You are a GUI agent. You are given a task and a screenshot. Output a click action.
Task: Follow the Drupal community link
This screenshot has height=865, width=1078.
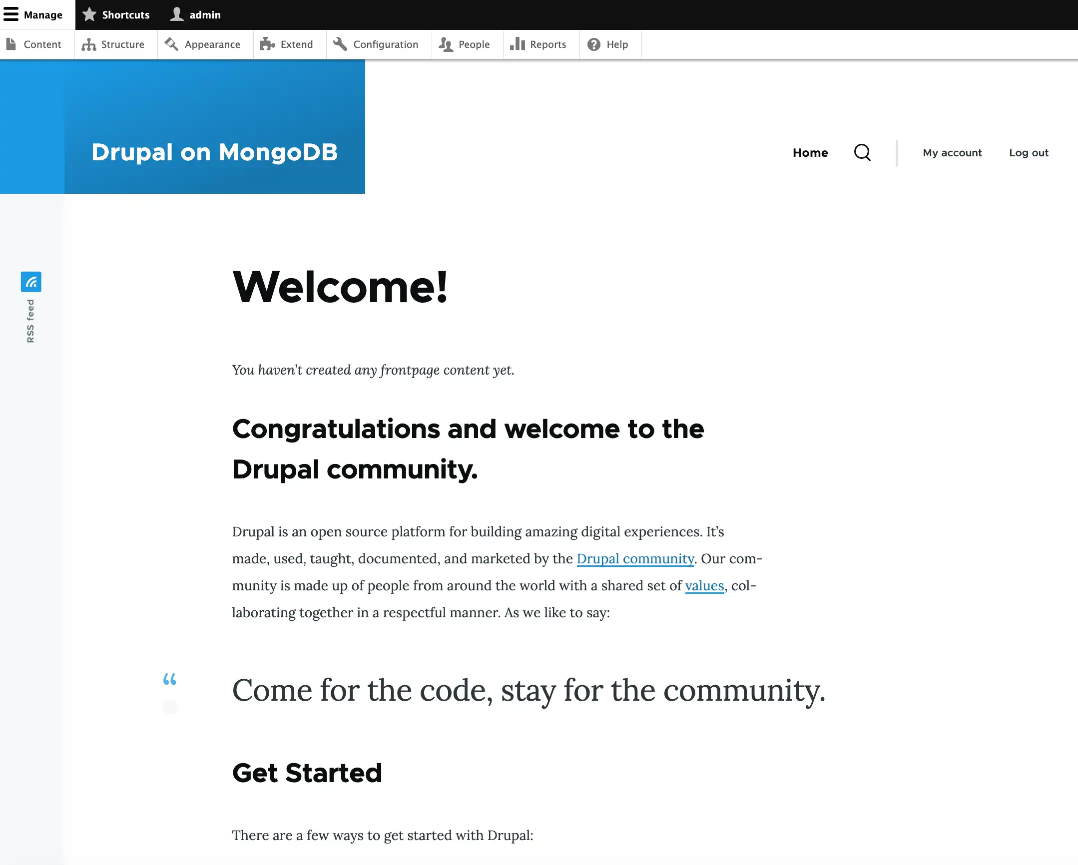[635, 558]
